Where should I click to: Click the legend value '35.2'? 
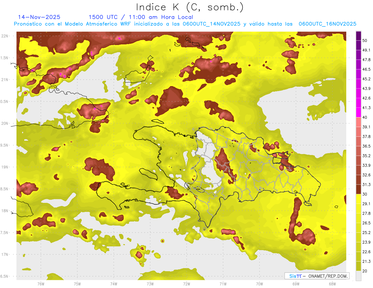pyautogui.click(x=366, y=156)
